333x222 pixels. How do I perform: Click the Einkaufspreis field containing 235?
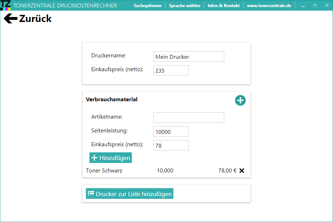171,70
